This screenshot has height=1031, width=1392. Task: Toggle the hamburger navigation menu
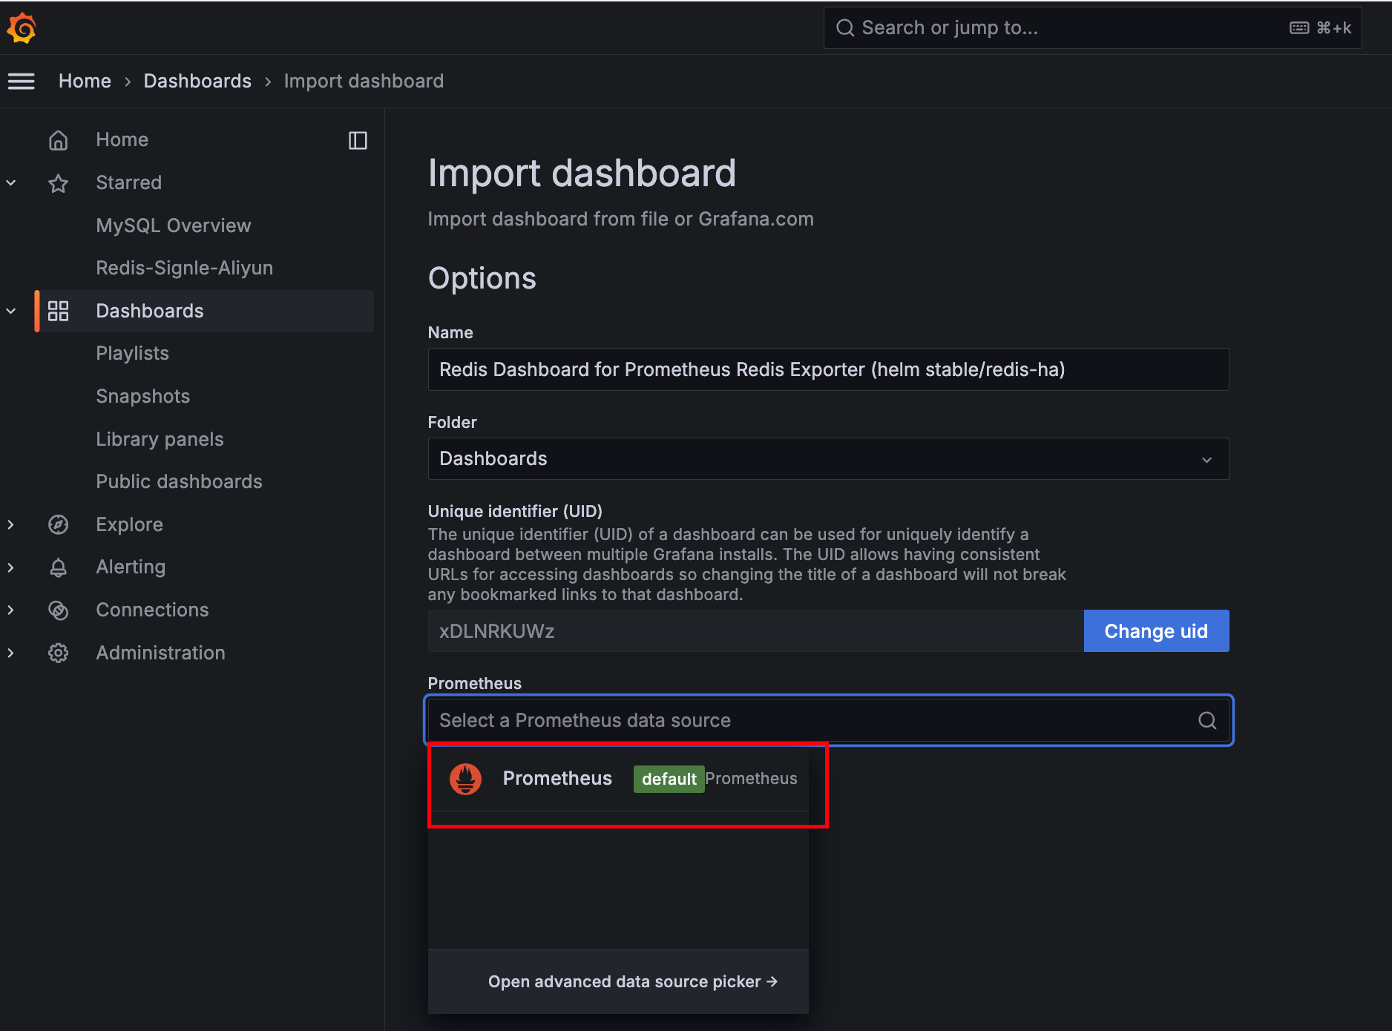tap(22, 81)
